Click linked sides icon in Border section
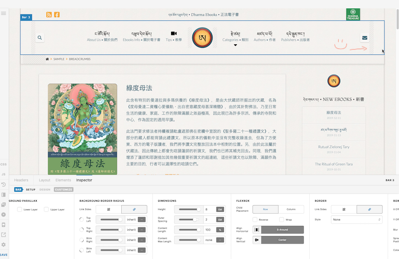Screen dimensions: 399x259 [370, 209]
